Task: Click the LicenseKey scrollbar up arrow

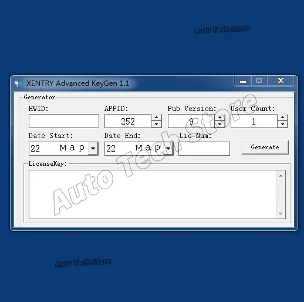Action: tap(281, 176)
